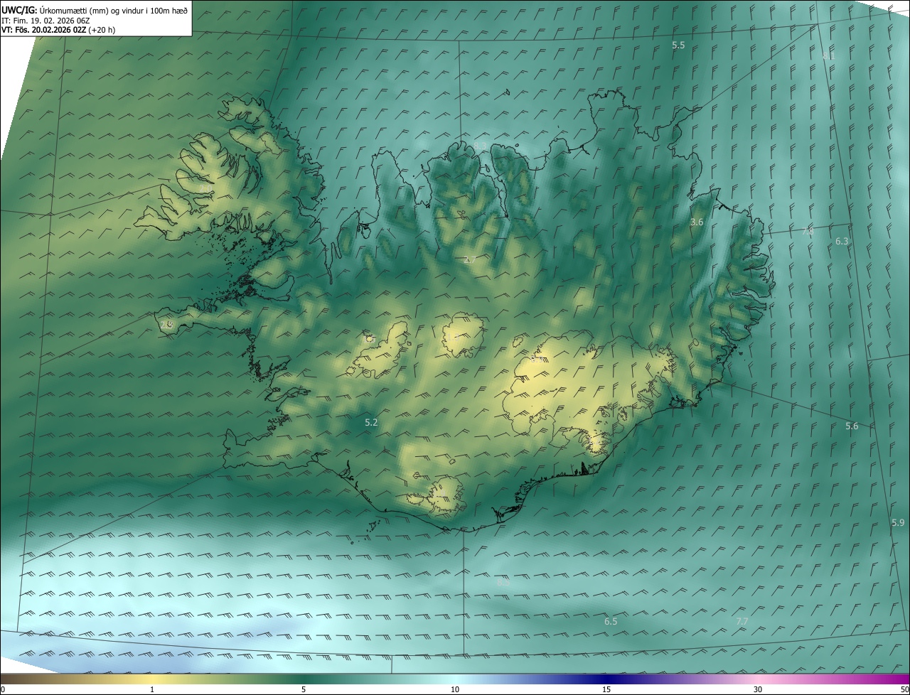Click the title text "Úrkomumætti (mm) og vindur í 100m hæð"
The image size is (910, 695).
[114, 9]
